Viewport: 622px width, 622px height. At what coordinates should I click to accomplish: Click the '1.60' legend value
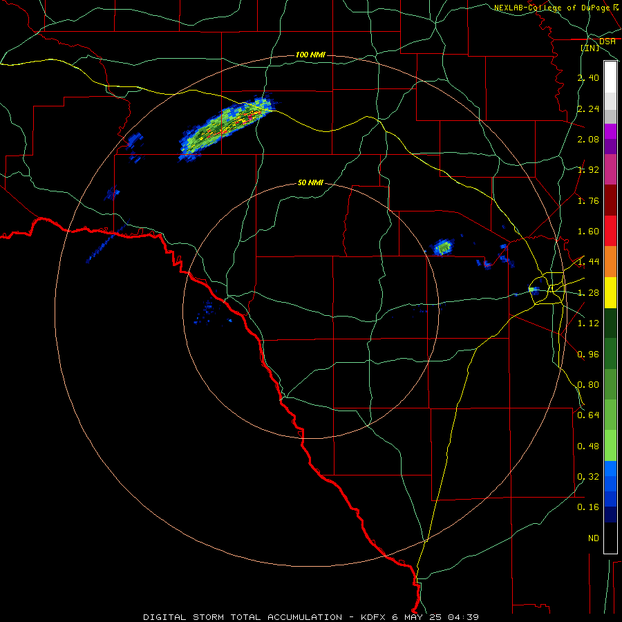point(588,232)
